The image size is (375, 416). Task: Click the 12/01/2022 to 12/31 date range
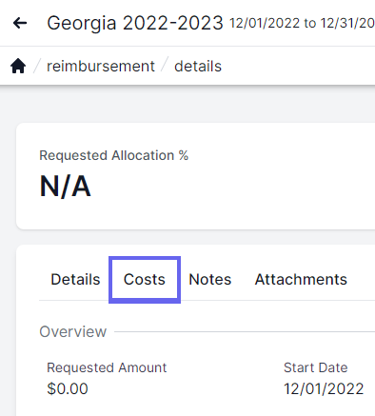point(302,23)
